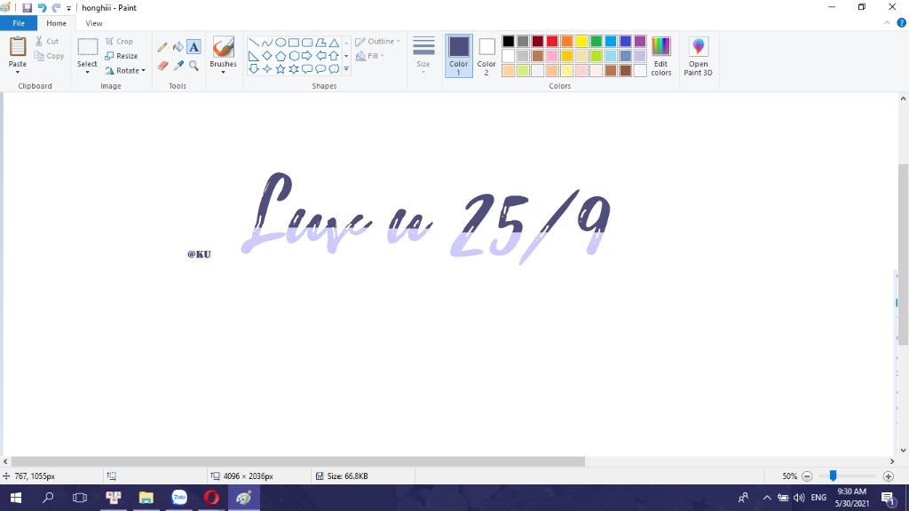Image resolution: width=909 pixels, height=511 pixels.
Task: Pick the green color swatch
Action: [x=596, y=41]
